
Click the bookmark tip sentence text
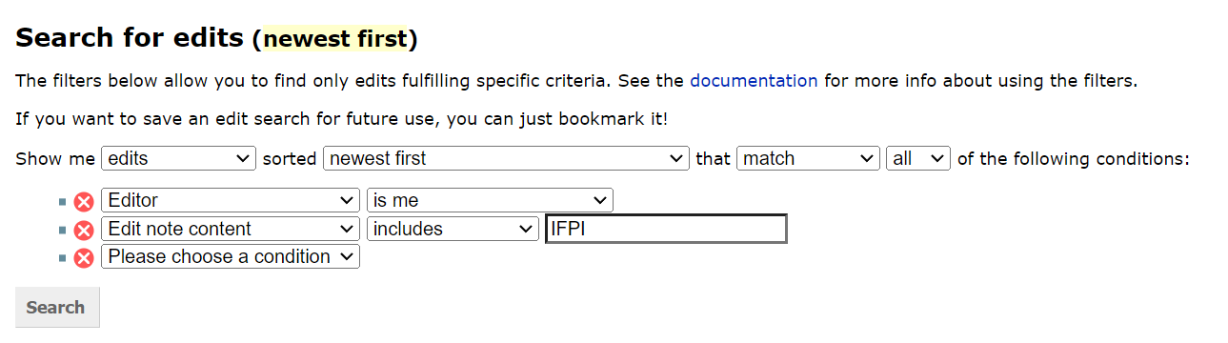pos(342,119)
